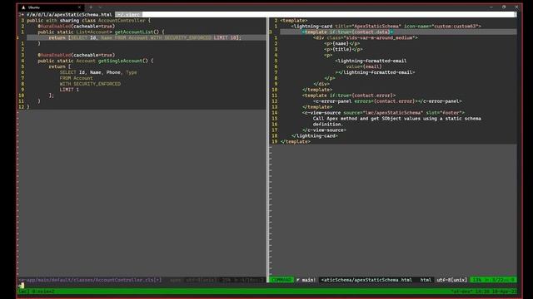The width and height of the screenshot is (533, 299).
Task: Click apexStaticSchema.html path in right statusline
Action: point(366,280)
